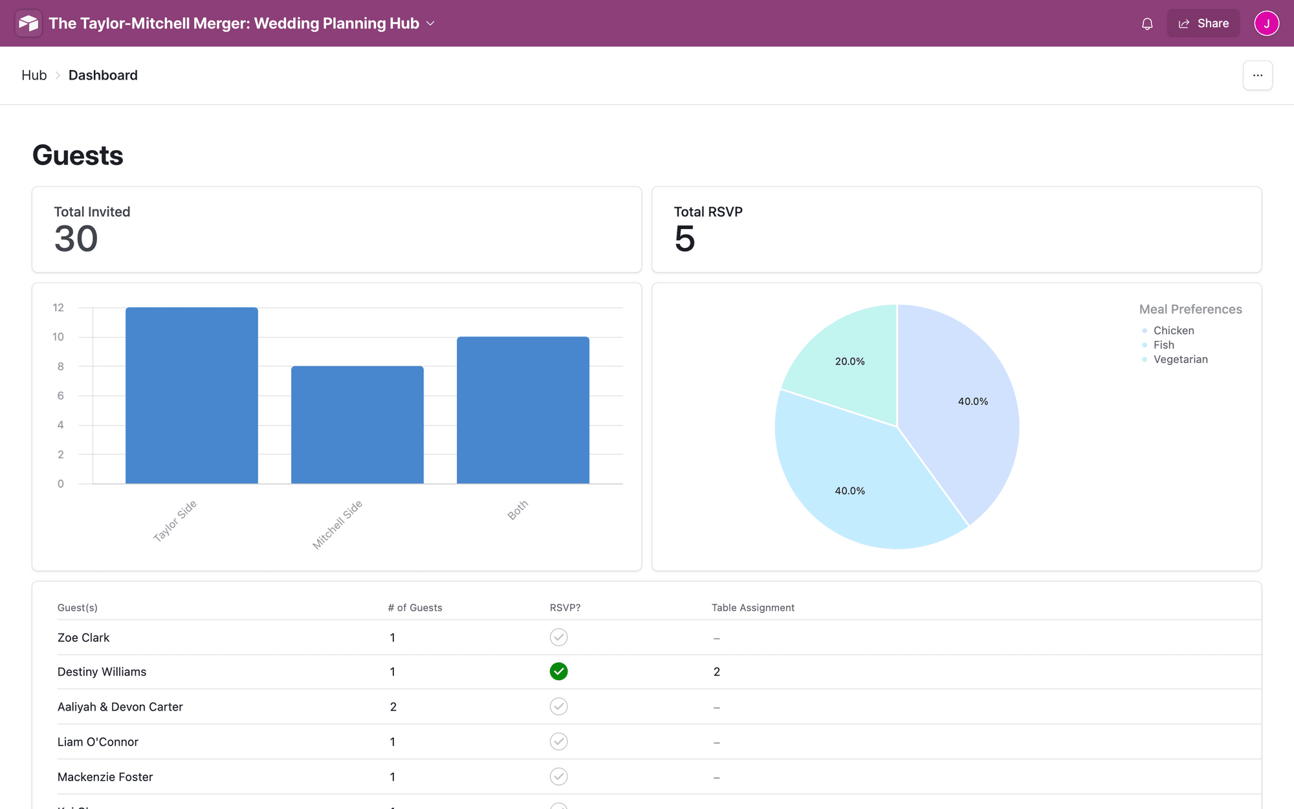Click the Total Invited card

pos(336,230)
